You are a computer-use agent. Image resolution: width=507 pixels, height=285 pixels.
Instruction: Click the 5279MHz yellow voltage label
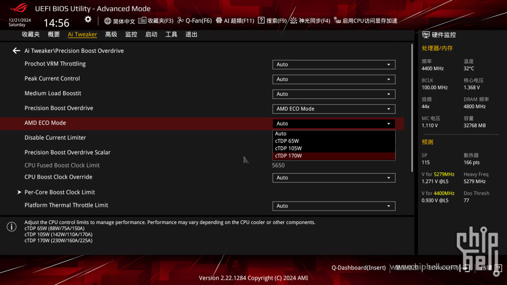point(444,174)
